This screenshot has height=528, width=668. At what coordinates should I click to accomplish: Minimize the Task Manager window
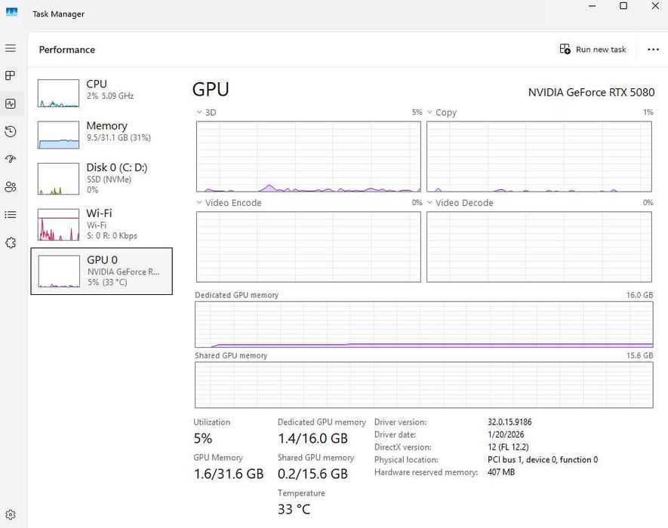click(593, 6)
